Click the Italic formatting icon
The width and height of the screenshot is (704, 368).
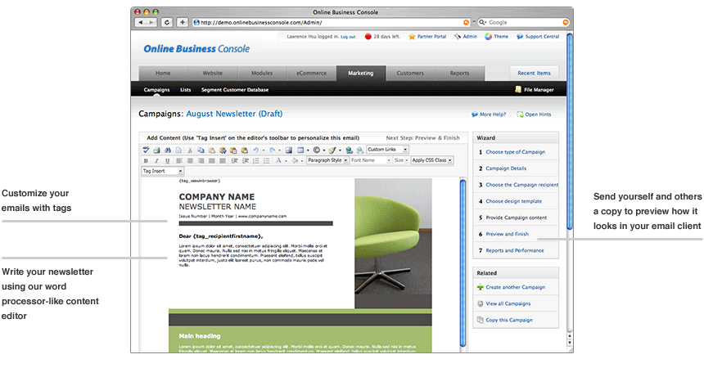(156, 161)
